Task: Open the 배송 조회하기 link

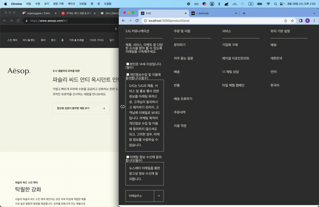Action: pyautogui.click(x=183, y=99)
